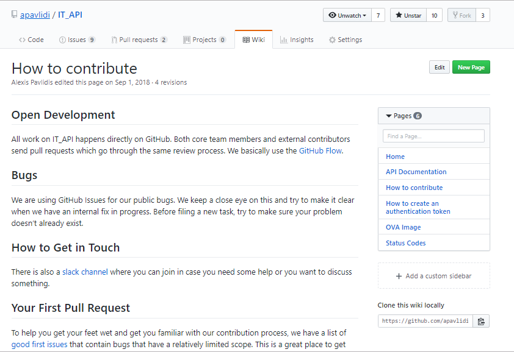Click the How to Get in Touch heading
This screenshot has height=352, width=514.
[65, 248]
